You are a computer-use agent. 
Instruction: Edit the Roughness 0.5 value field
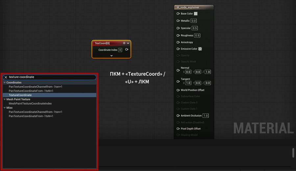click(197, 35)
